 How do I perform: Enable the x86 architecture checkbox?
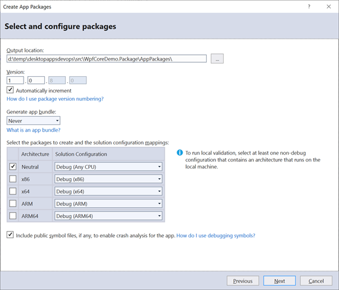[13, 179]
